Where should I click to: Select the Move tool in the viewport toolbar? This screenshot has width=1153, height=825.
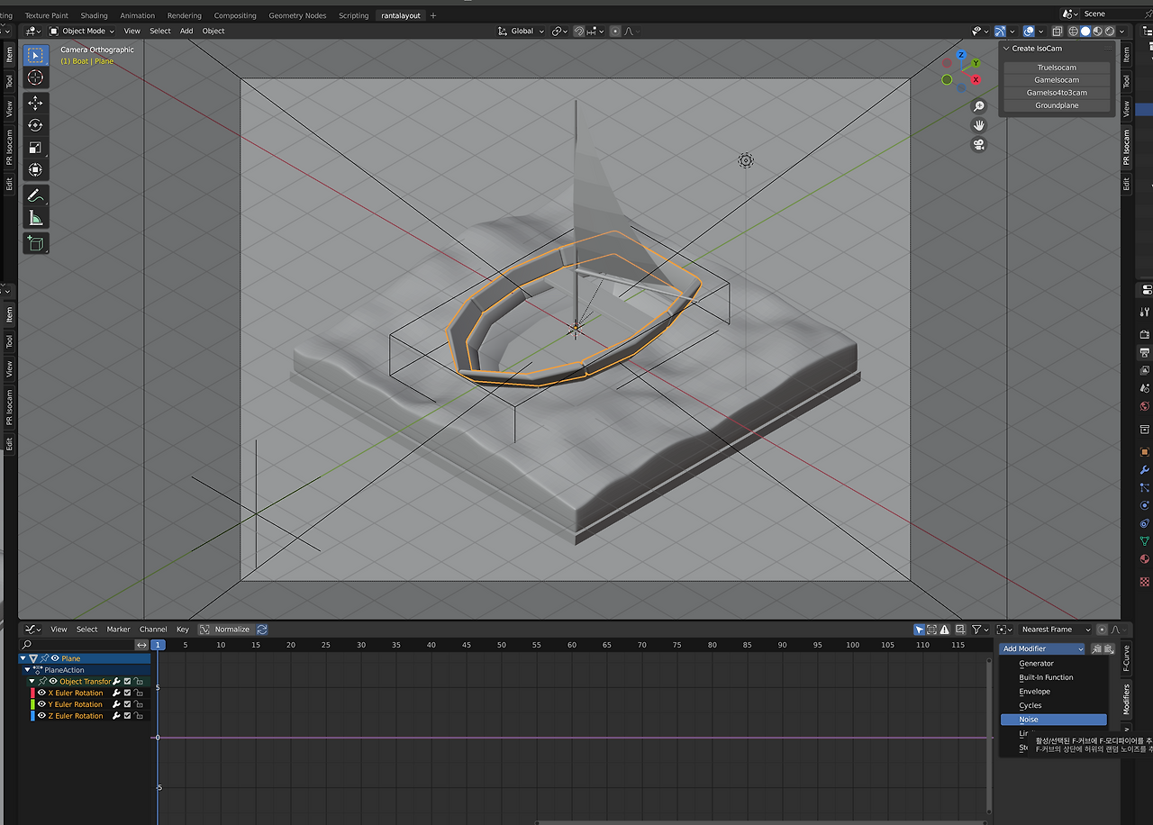[35, 104]
